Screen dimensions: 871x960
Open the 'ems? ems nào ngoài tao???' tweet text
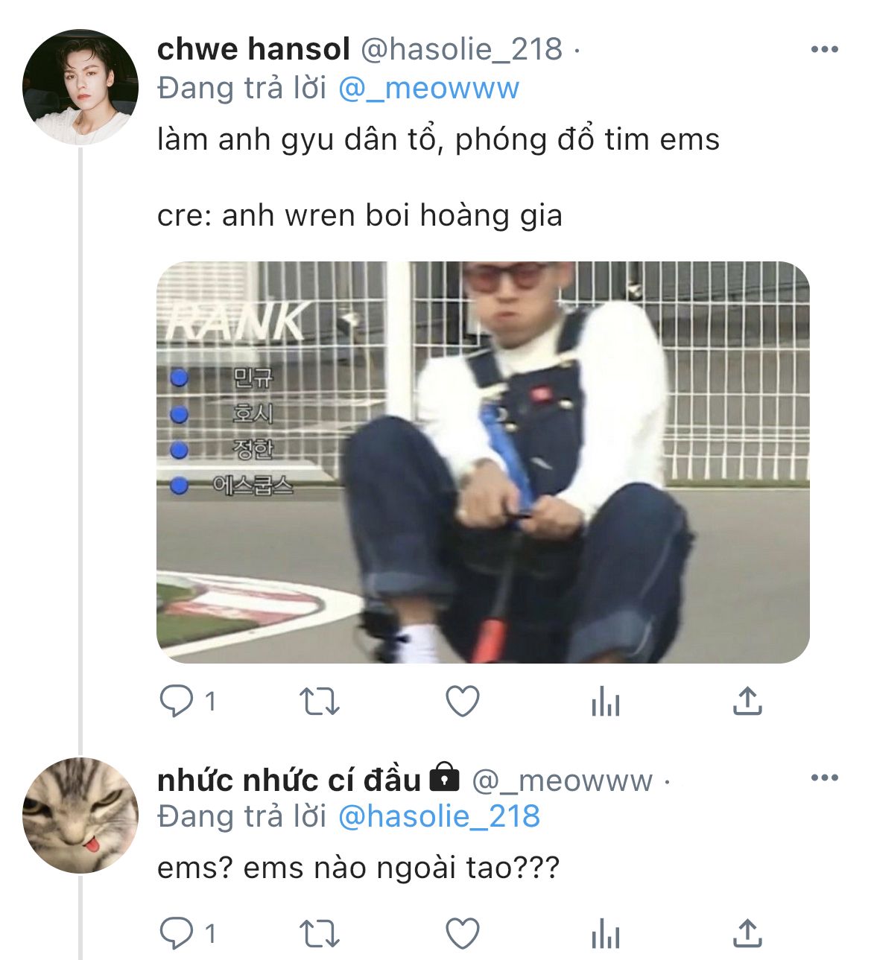pyautogui.click(x=358, y=868)
